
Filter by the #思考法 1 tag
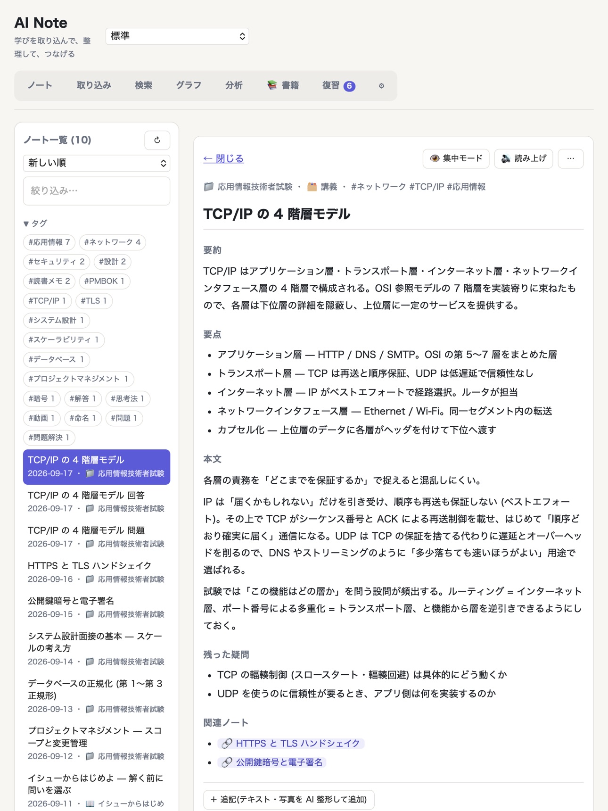pos(128,398)
